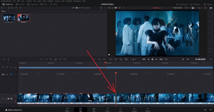This screenshot has height=112, width=214.
Task: Mute audio with speaker icon
Action: tap(211, 8)
